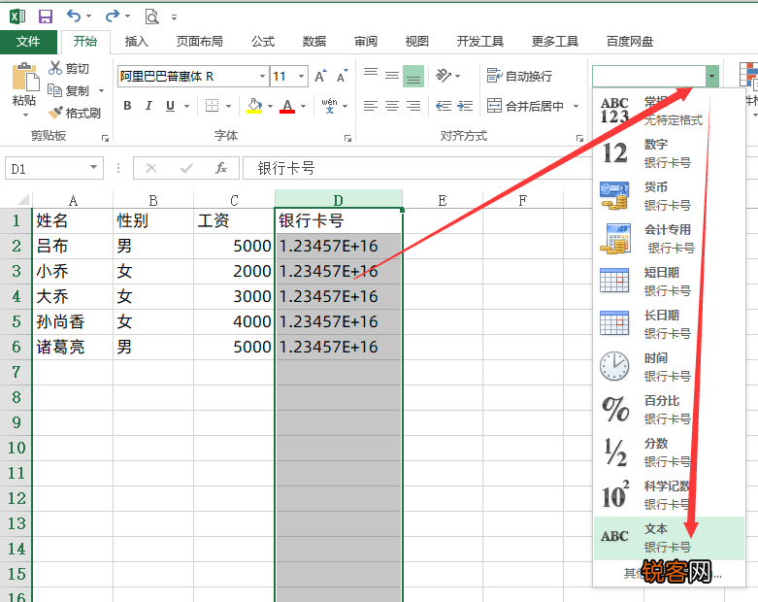Click the Excel application icon
The image size is (758, 602).
(x=17, y=17)
